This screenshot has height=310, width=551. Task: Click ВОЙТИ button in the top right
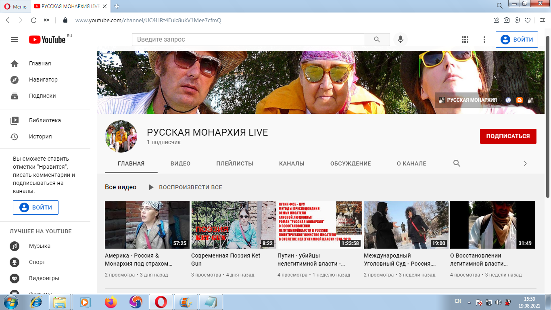(517, 40)
